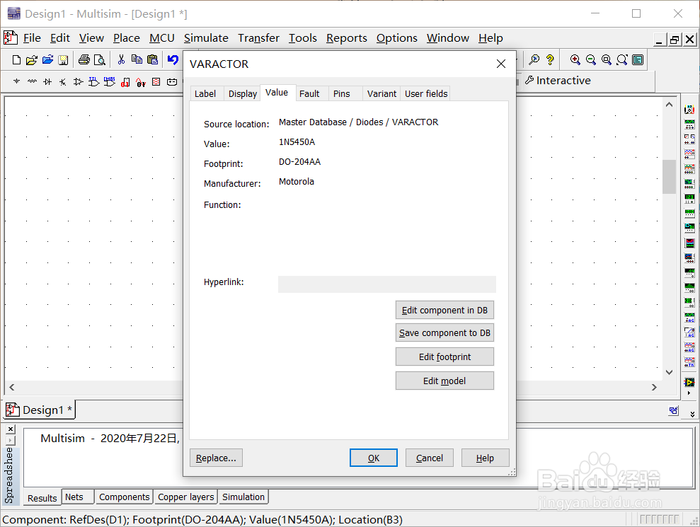Click the Zoom out magnifier
700x527 pixels.
click(x=591, y=60)
